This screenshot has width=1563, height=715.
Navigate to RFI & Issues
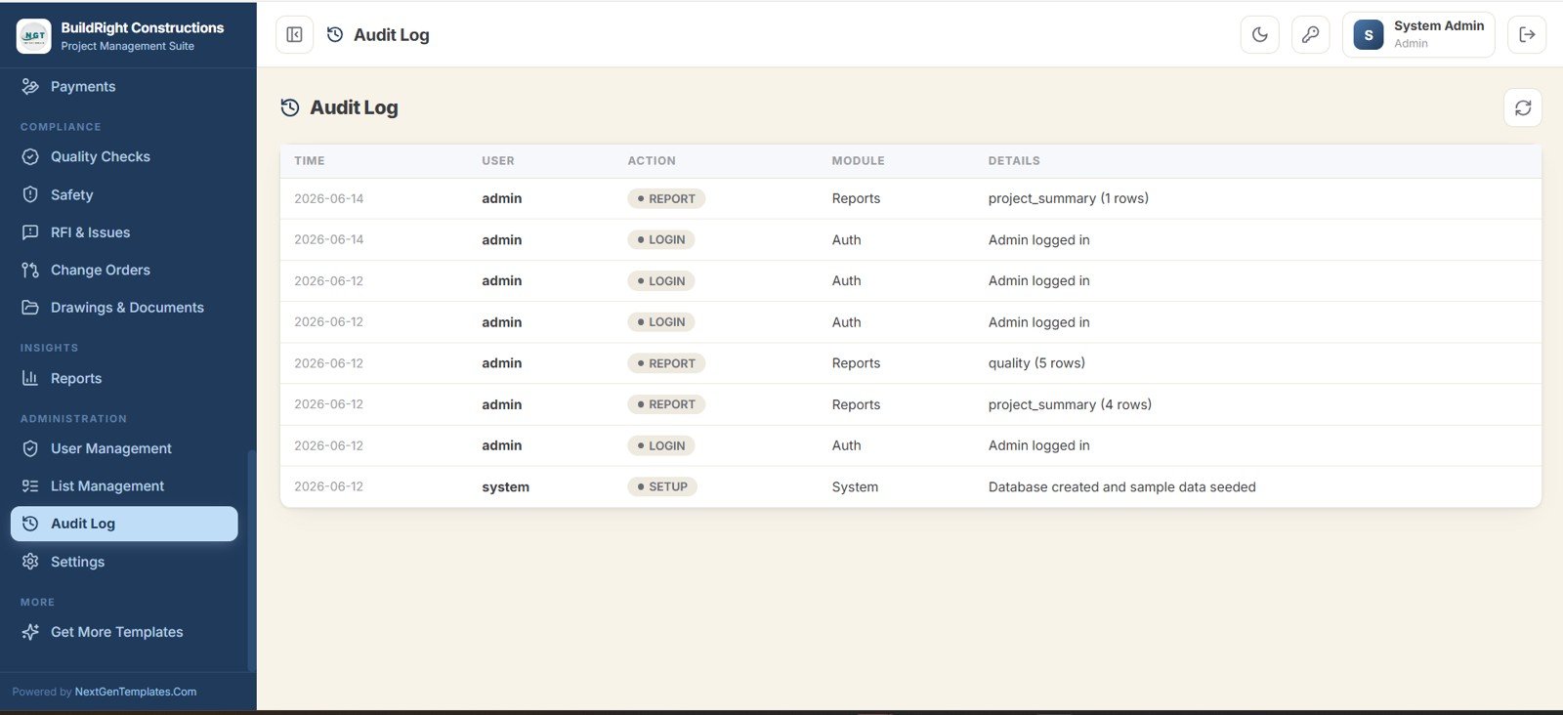pos(124,232)
